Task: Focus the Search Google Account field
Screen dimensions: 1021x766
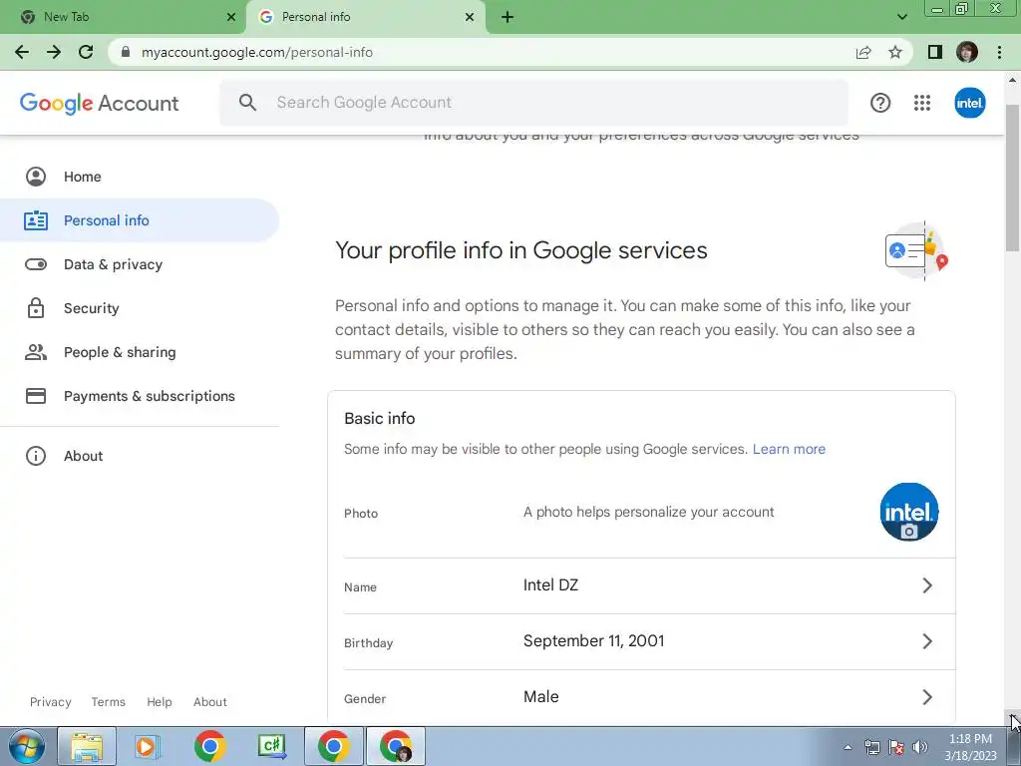Action: tap(534, 103)
